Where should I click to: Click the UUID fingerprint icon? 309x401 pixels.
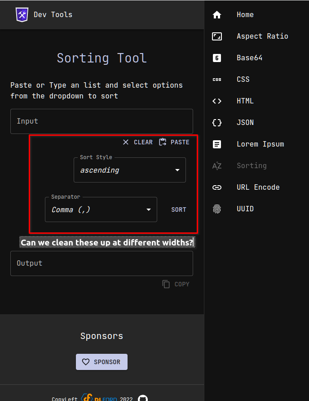tap(217, 209)
